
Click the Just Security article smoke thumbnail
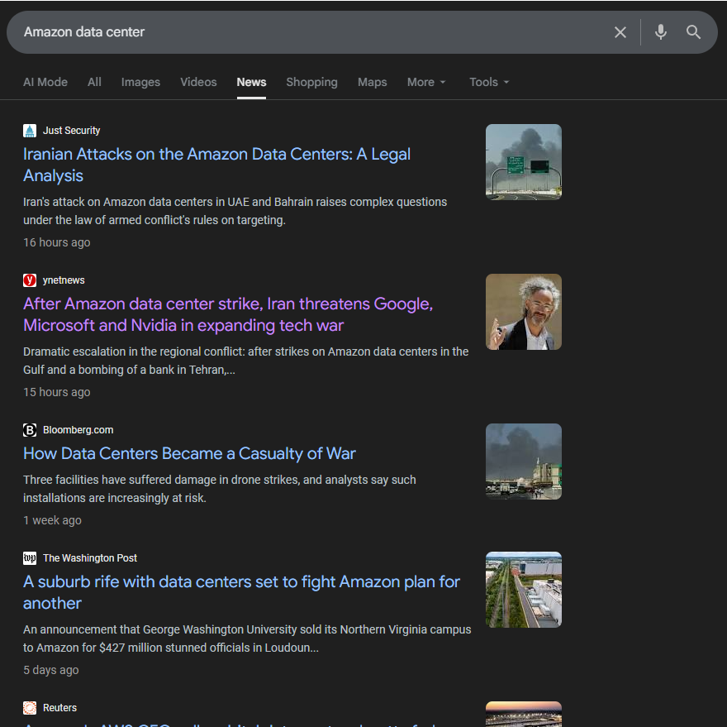pyautogui.click(x=524, y=162)
